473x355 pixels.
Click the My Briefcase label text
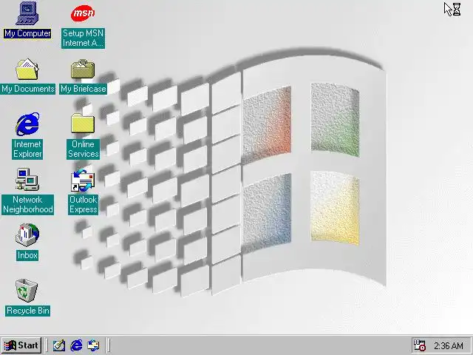84,89
